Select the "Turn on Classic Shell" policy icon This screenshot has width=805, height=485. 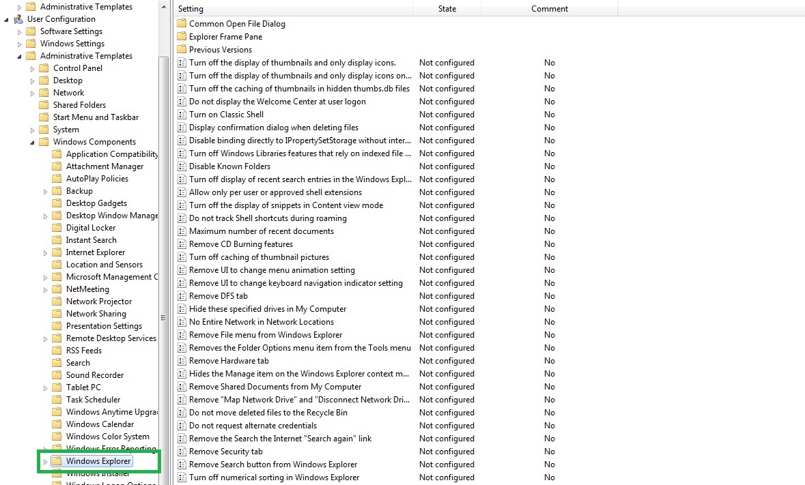(x=182, y=114)
